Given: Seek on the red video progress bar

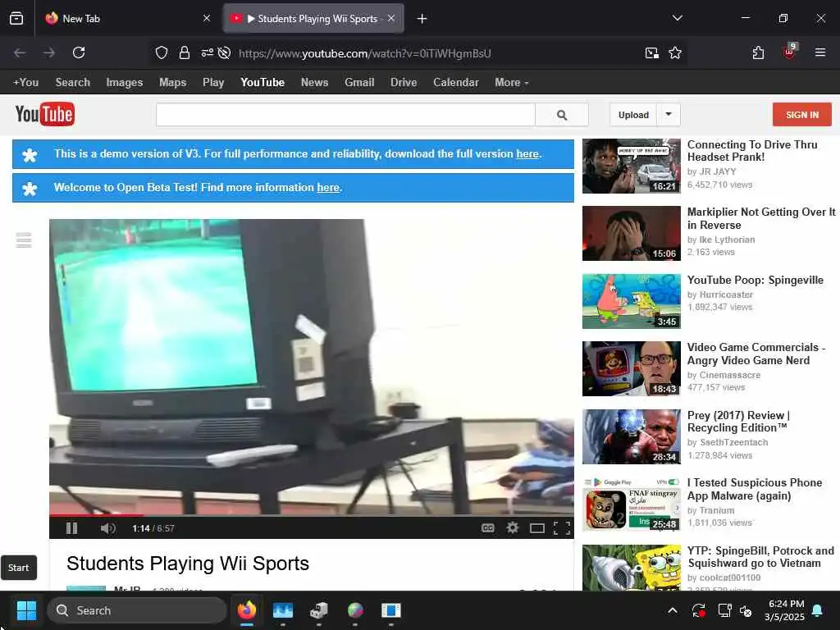Looking at the screenshot, I should (x=311, y=515).
